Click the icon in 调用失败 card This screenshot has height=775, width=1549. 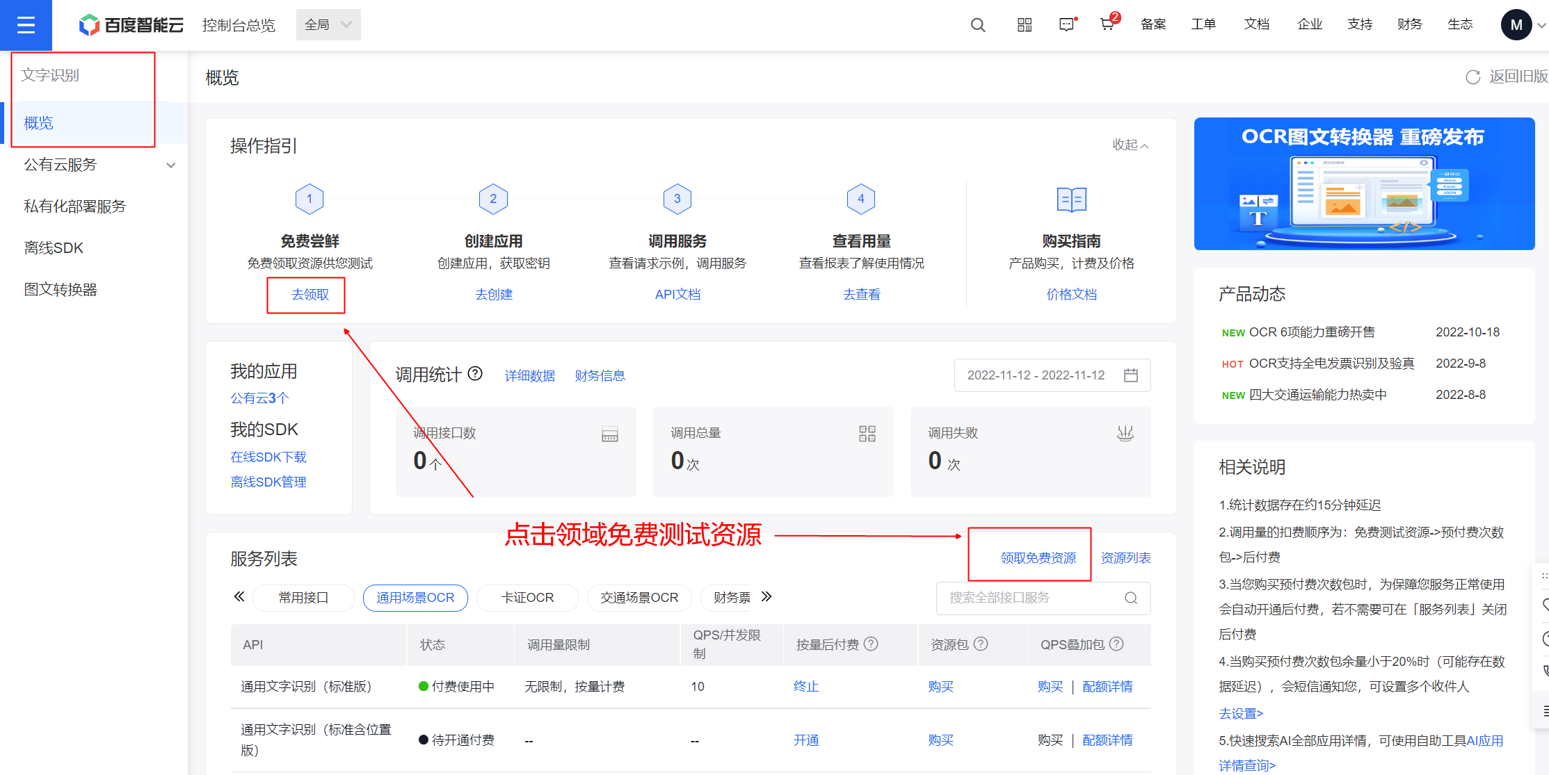tap(1125, 434)
